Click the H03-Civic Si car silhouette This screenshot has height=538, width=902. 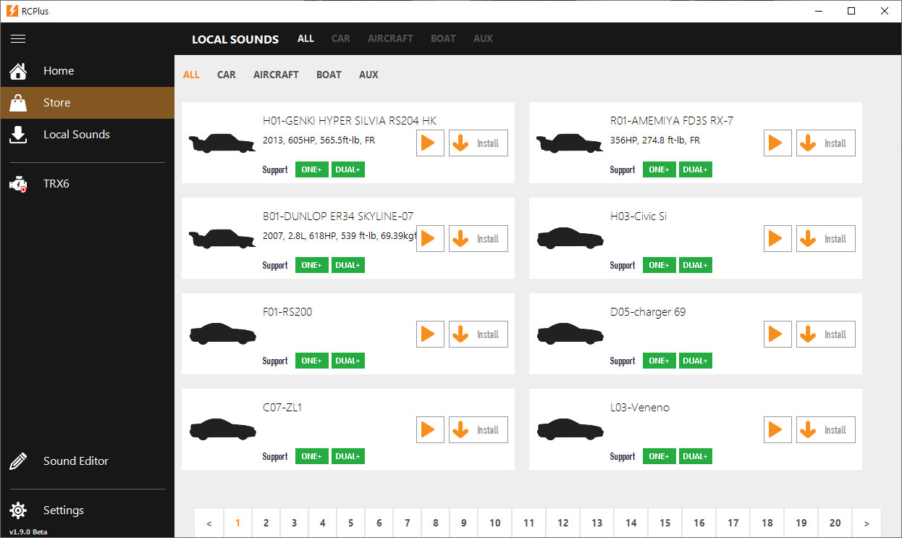[570, 238]
